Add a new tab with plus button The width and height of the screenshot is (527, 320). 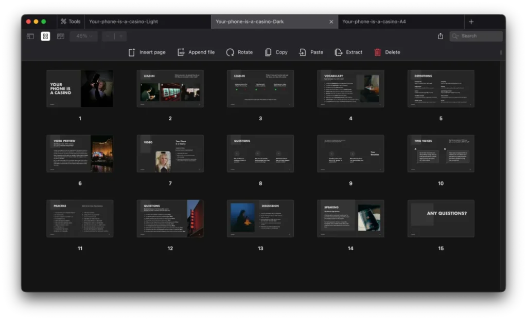[x=471, y=22]
